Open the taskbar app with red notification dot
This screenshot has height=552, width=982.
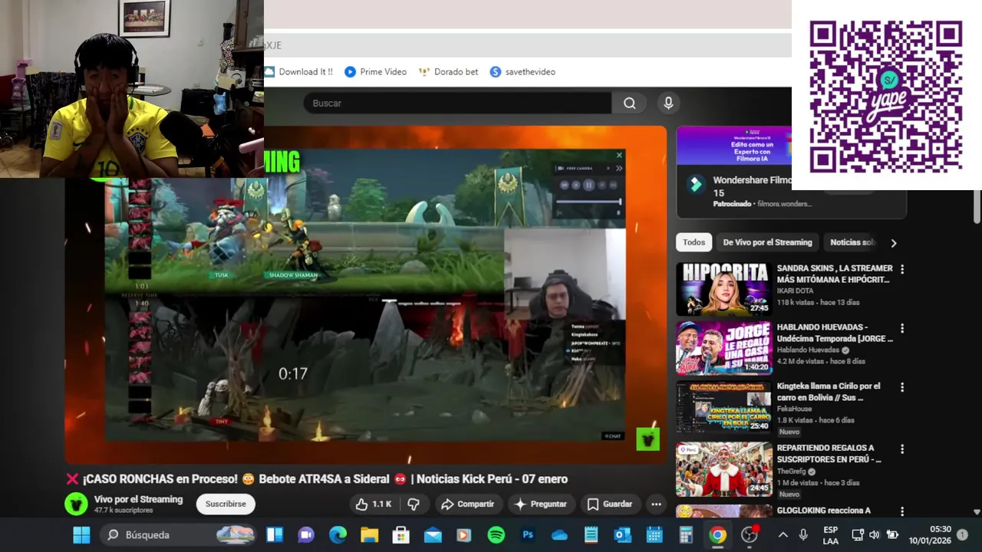coord(750,535)
